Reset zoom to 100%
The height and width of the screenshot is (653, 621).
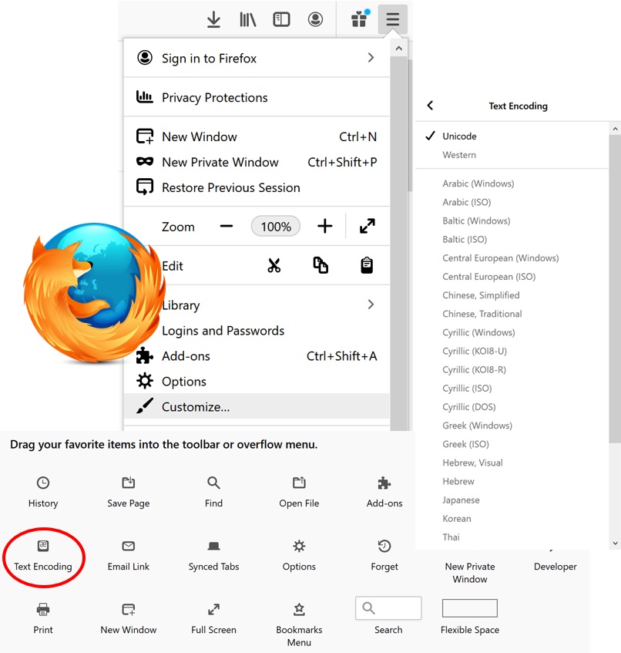pos(275,226)
